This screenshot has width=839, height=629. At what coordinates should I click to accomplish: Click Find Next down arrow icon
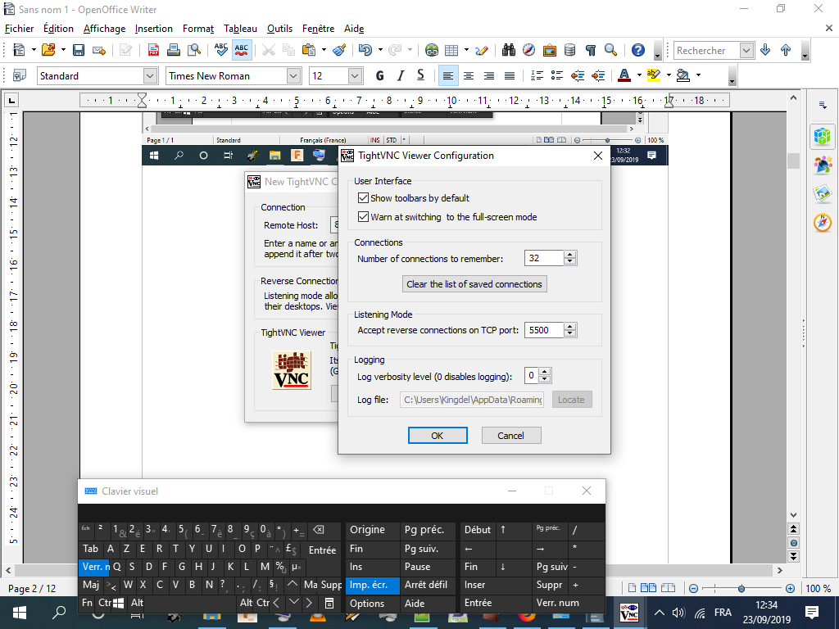click(x=765, y=50)
